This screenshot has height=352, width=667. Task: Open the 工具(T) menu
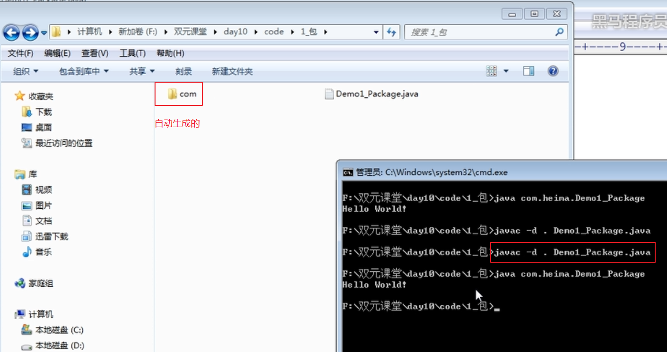(x=132, y=53)
